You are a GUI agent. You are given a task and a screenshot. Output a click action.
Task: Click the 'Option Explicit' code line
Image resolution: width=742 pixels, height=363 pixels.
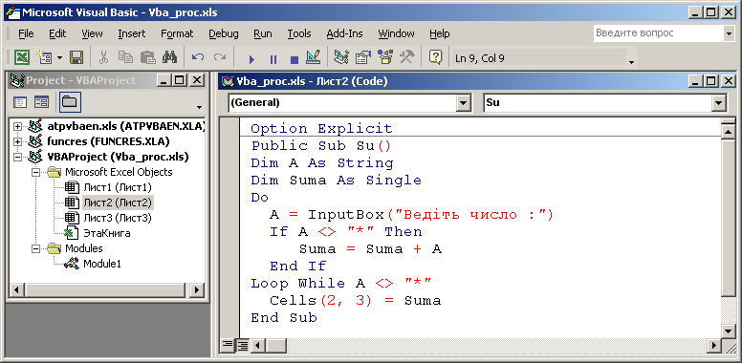tap(322, 129)
